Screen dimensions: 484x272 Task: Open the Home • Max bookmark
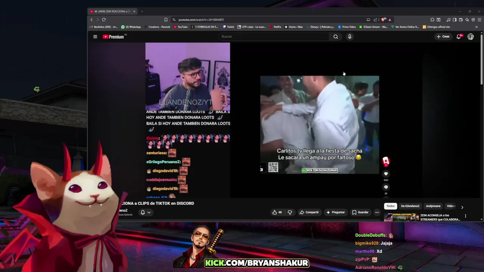[x=293, y=27]
